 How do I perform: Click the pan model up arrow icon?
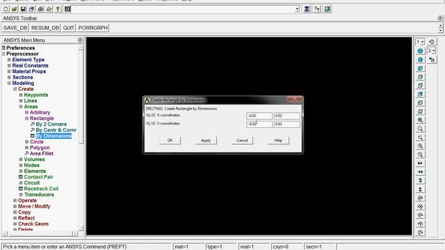pos(420,181)
